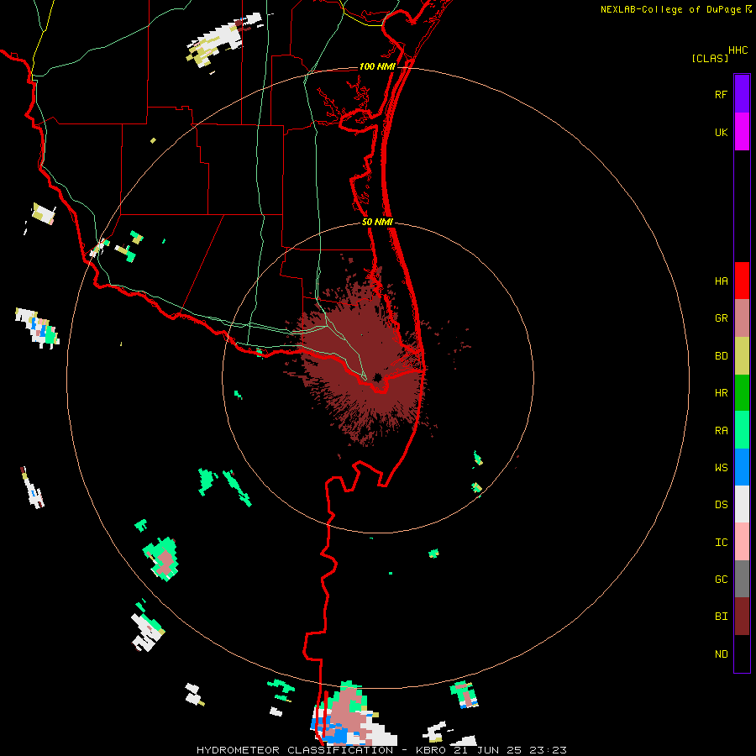
Task: Click the black radar site dot at map center
Action: point(377,377)
